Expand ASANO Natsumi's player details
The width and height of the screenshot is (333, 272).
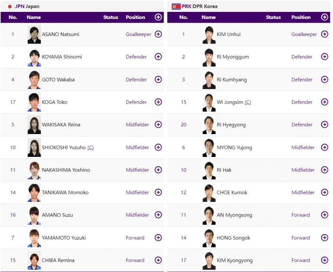158,34
